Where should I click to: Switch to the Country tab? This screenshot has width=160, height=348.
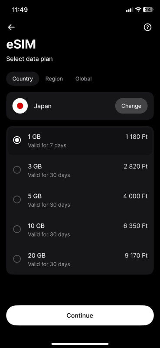23,79
